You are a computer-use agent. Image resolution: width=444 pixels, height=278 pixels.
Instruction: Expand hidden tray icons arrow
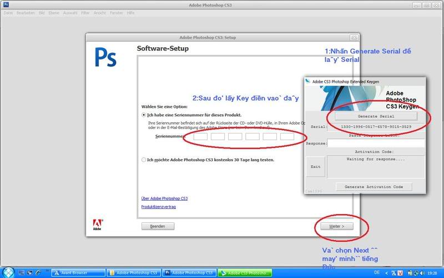point(386,273)
